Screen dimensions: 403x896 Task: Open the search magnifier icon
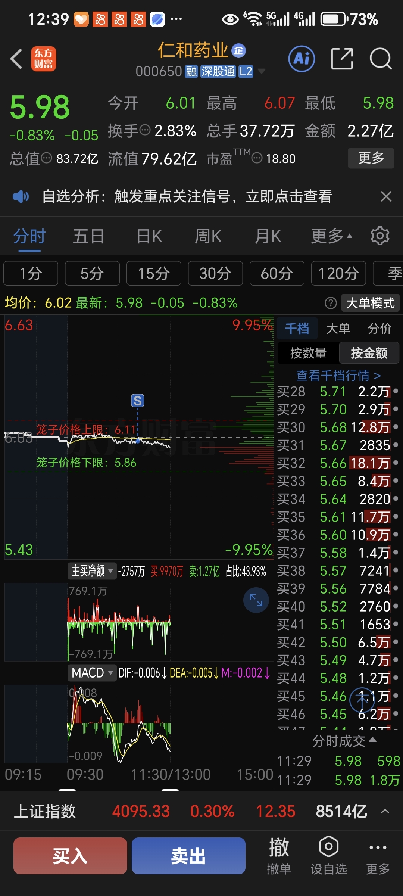381,59
